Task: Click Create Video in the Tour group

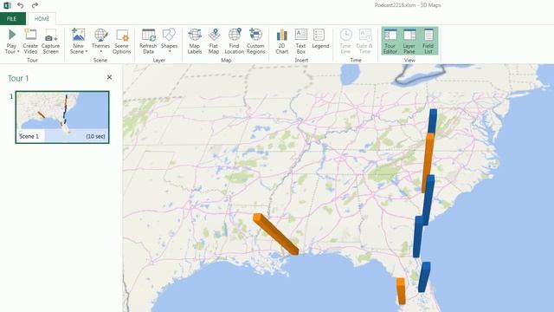Action: [30, 42]
